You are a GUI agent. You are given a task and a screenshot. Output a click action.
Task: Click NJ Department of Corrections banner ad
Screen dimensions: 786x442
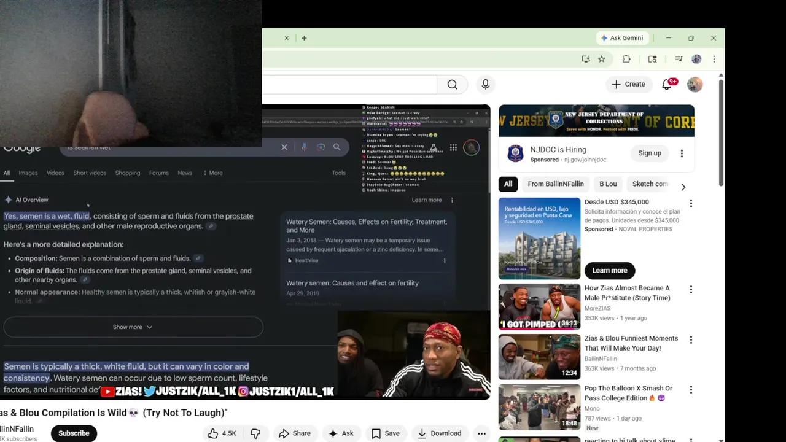click(596, 120)
